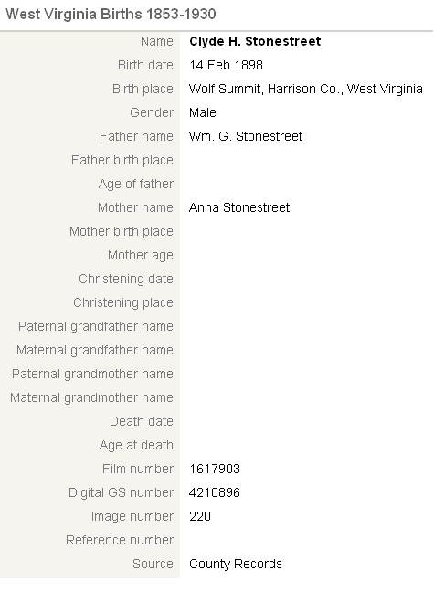Click the film number 1617903
The image size is (434, 591).
pyautogui.click(x=215, y=469)
